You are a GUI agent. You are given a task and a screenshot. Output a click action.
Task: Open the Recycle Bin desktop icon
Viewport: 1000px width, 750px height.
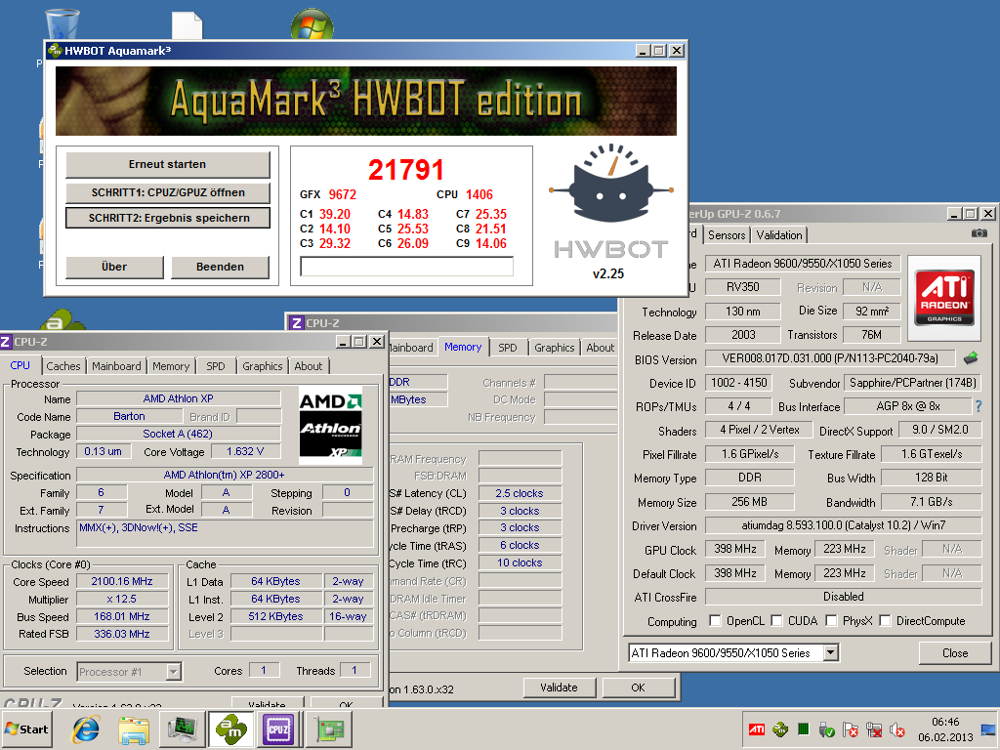[x=62, y=24]
